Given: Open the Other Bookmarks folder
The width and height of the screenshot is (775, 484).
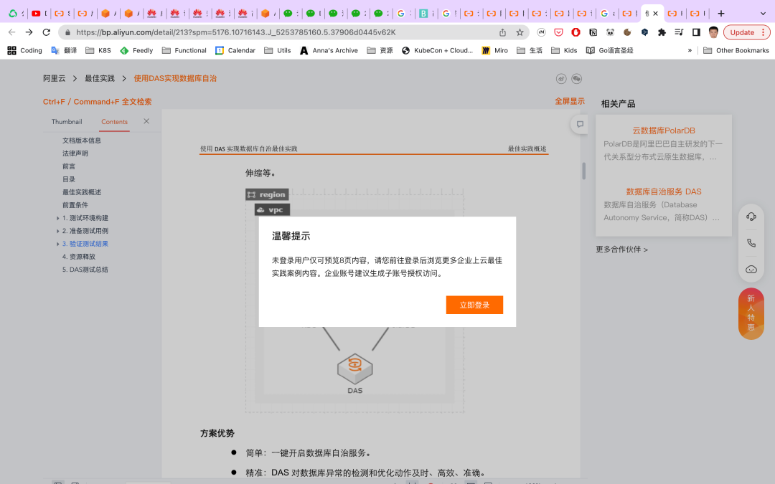Looking at the screenshot, I should pos(736,50).
